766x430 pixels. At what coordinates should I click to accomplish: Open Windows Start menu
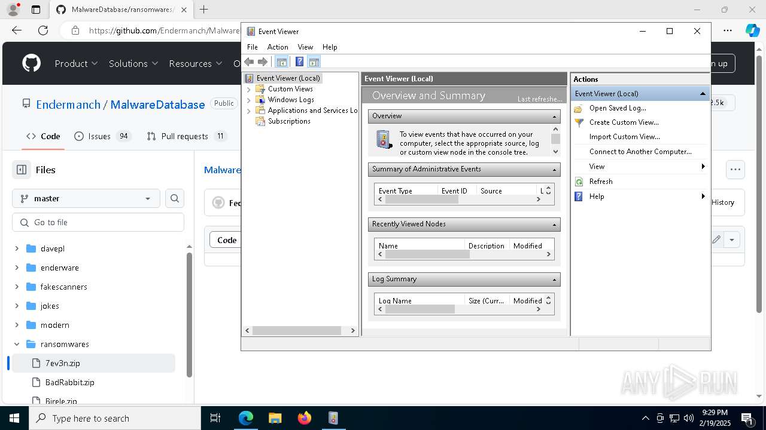click(x=14, y=418)
